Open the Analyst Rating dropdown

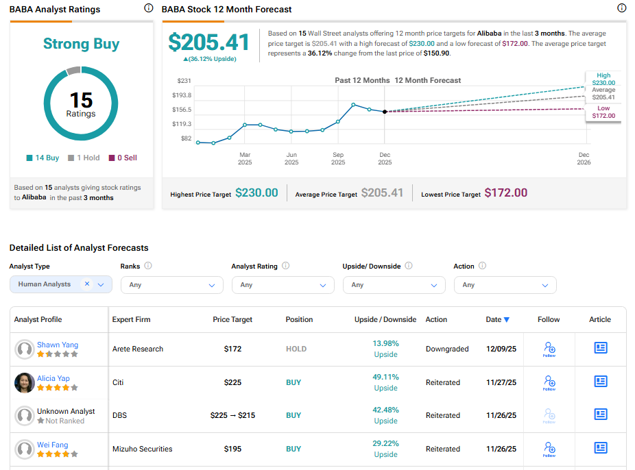click(x=283, y=285)
